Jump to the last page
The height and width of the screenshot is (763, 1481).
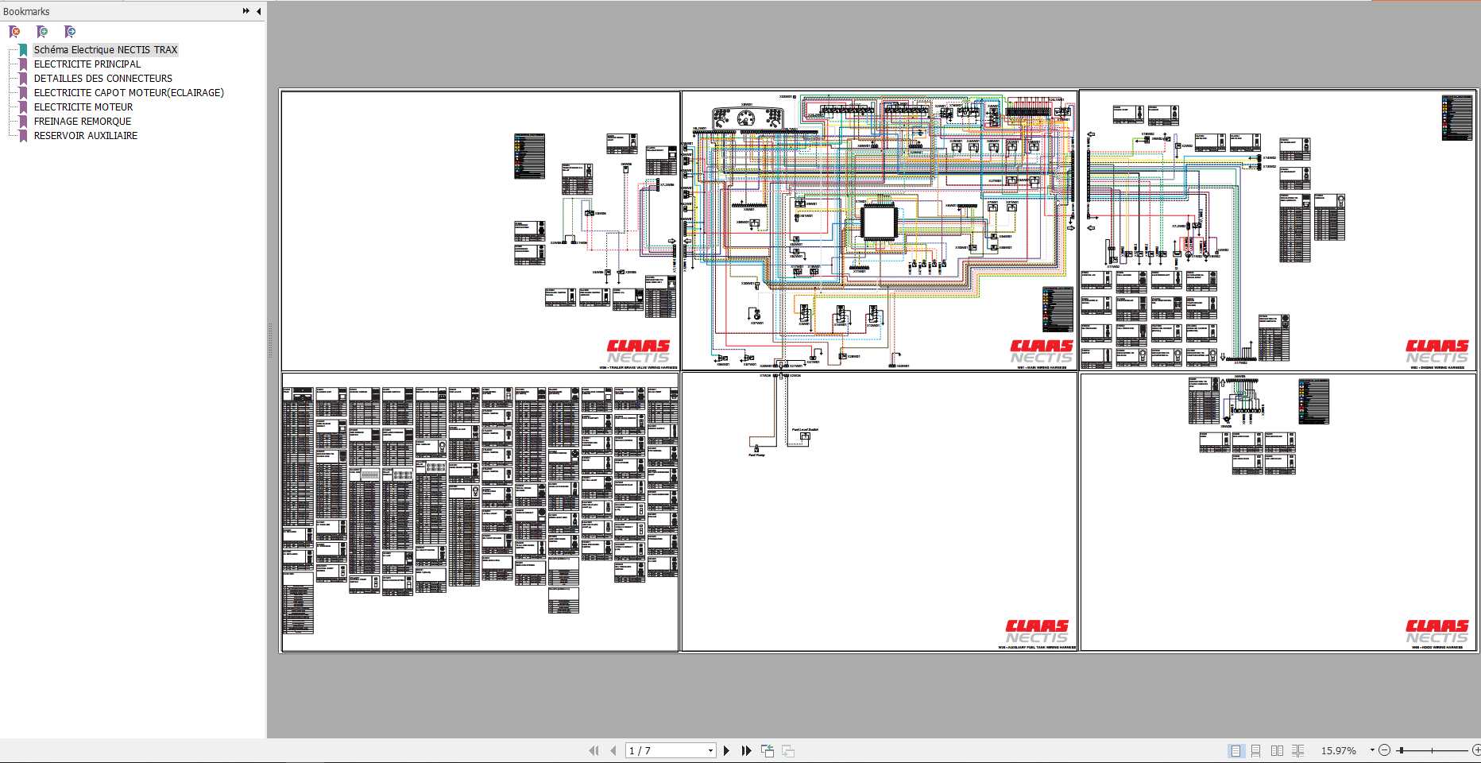coord(746,750)
